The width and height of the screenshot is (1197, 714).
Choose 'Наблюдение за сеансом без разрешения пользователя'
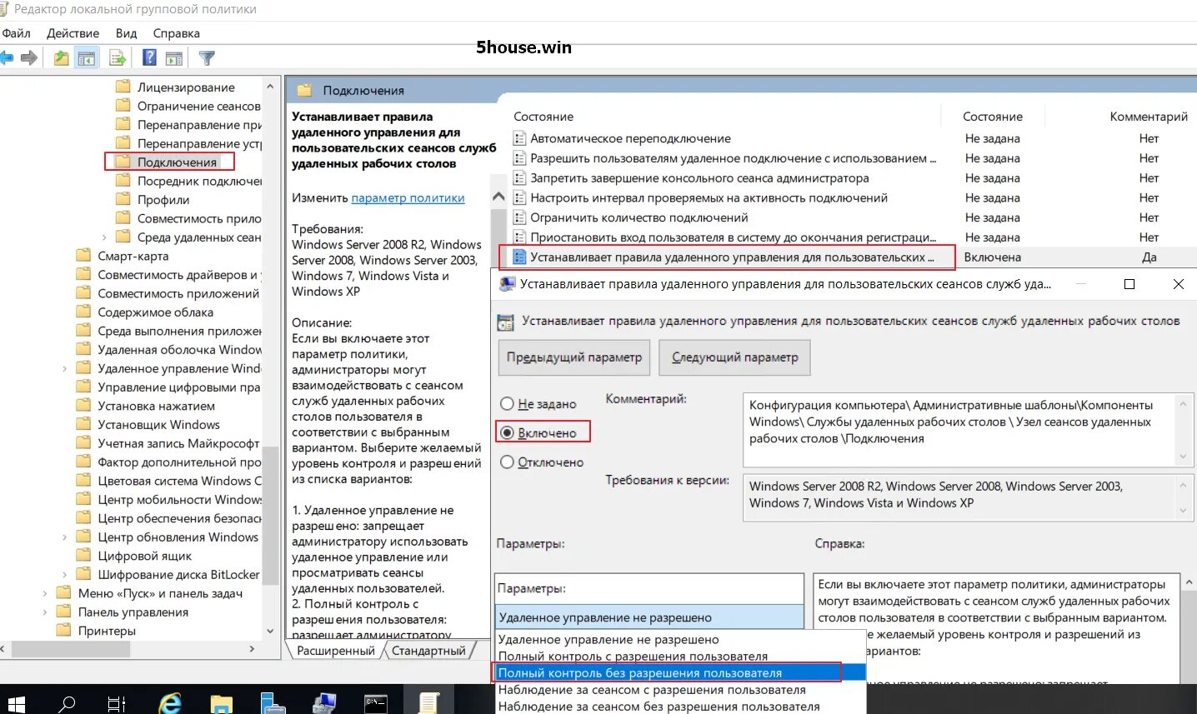(680, 707)
